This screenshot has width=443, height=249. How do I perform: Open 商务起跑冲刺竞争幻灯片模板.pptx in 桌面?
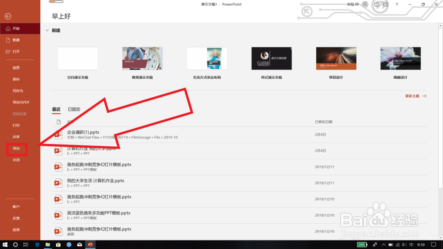pos(239,231)
